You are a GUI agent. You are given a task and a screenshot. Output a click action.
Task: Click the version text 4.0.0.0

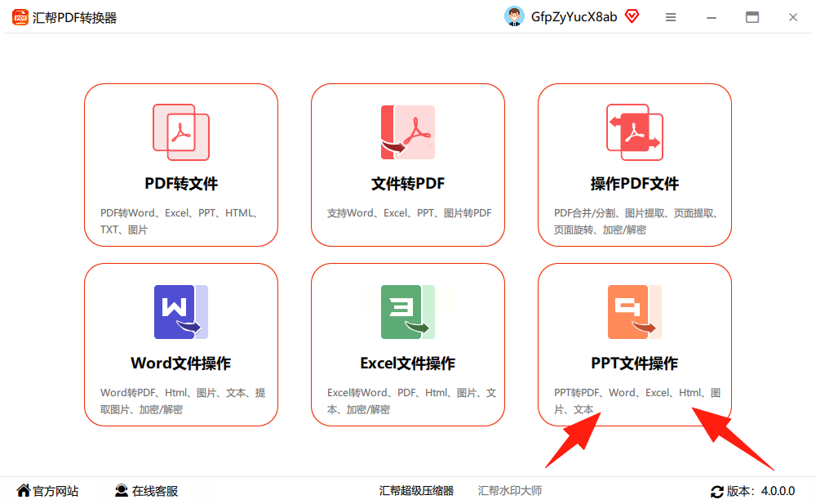(x=778, y=491)
